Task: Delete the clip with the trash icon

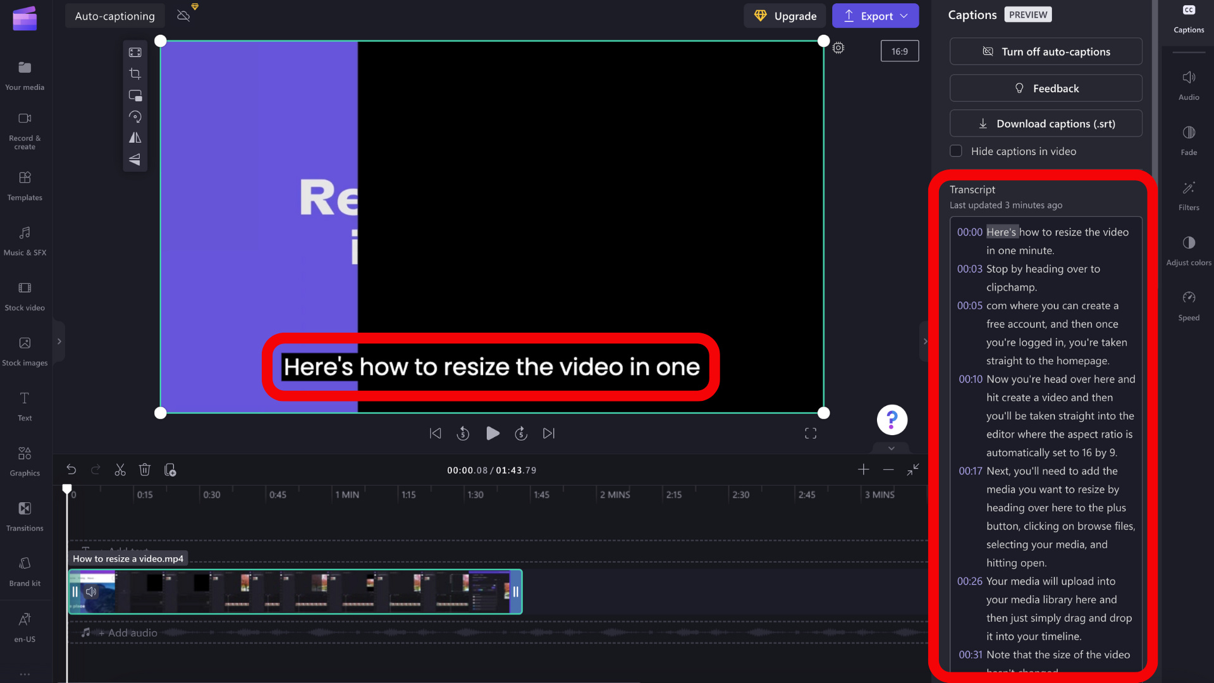Action: pyautogui.click(x=145, y=470)
